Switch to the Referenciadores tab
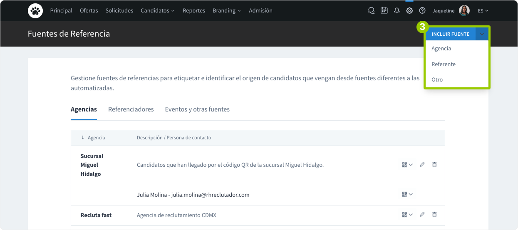This screenshot has height=230, width=518. click(131, 109)
